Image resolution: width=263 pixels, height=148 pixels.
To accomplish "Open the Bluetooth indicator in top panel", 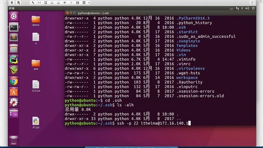I will 242,8.
